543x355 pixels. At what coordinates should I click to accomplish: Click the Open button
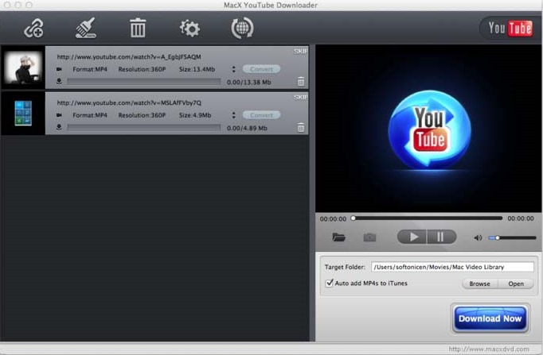click(x=516, y=284)
